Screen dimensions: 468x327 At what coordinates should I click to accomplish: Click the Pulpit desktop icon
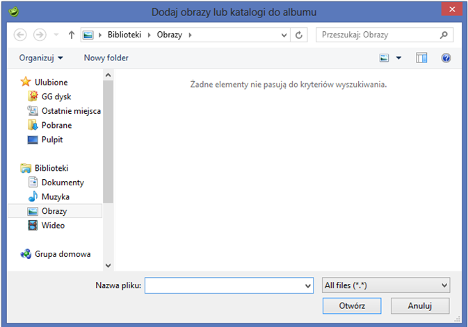point(33,140)
